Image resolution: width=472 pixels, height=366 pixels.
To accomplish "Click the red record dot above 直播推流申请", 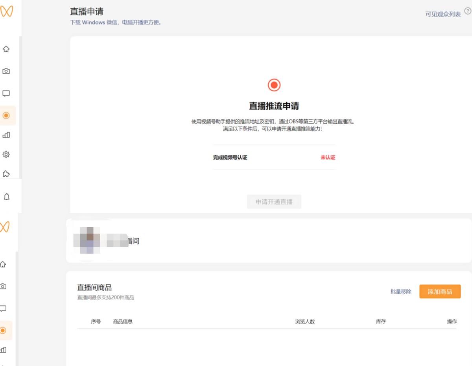I will coord(274,84).
